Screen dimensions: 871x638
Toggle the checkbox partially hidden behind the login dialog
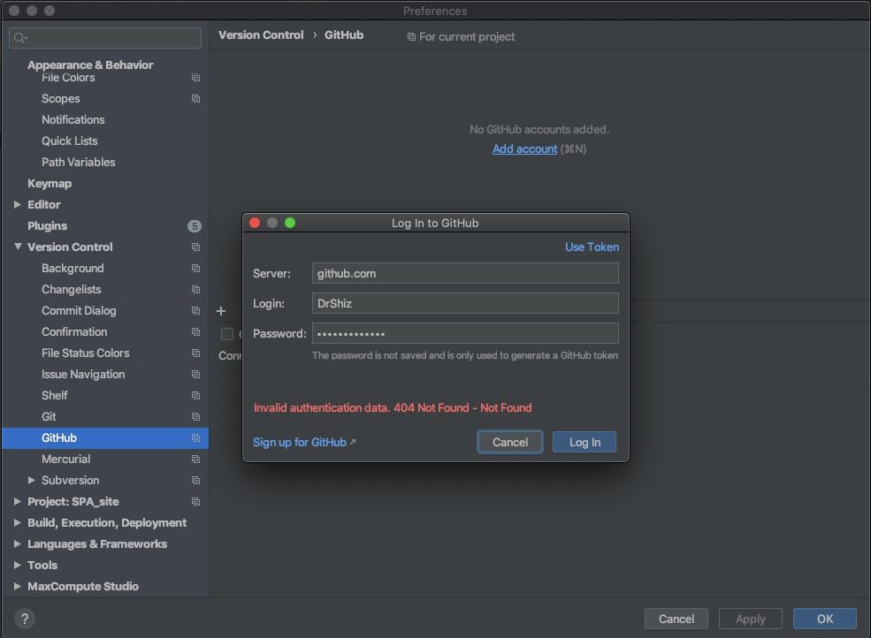click(x=226, y=334)
